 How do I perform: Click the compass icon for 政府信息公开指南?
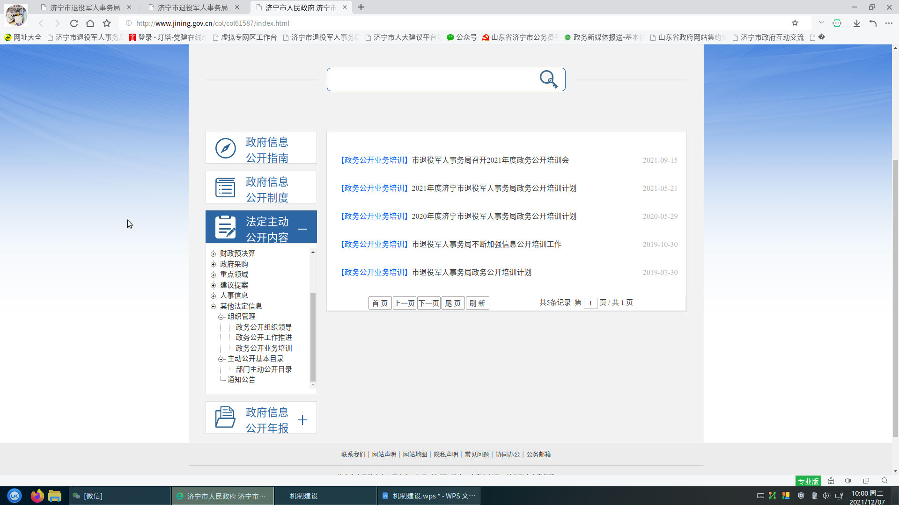click(x=225, y=148)
